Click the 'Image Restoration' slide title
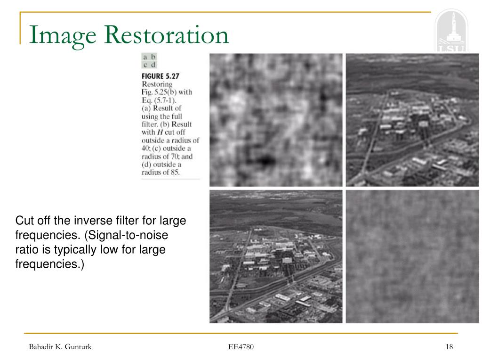Viewport: 482px width, 362px height. (x=129, y=36)
